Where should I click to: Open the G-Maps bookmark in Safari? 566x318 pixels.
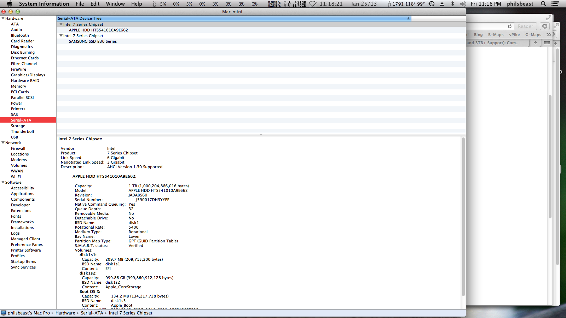[x=533, y=35]
